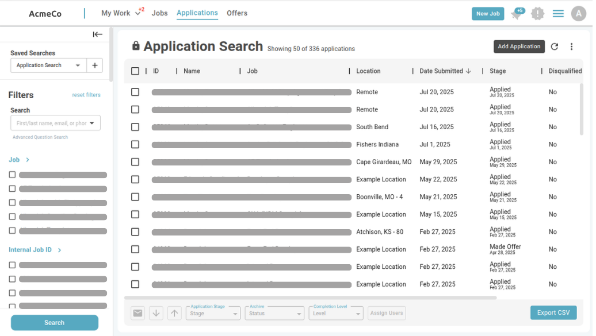Click the plus icon beside Saved Searches

pyautogui.click(x=95, y=65)
